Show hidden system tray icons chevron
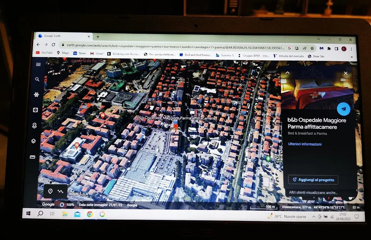371x240 pixels. (x=314, y=216)
